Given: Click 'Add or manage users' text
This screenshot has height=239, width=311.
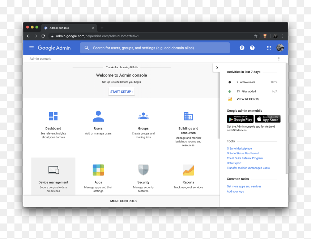Looking at the screenshot, I should (x=98, y=133).
